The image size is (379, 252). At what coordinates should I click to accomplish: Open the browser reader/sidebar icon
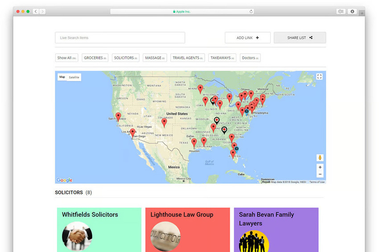pos(341,11)
